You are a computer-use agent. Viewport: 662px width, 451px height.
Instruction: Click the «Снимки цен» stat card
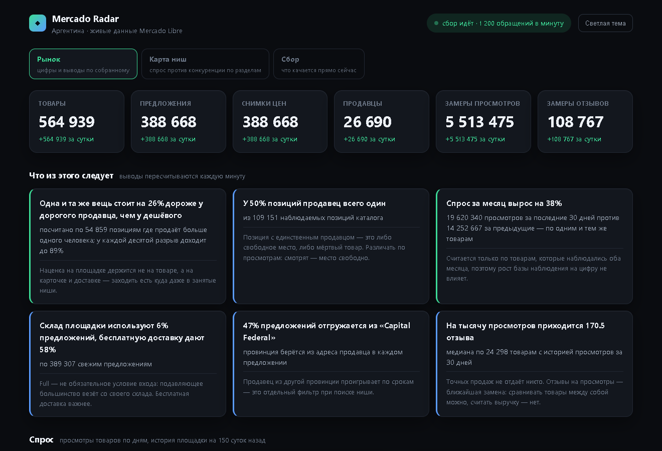click(280, 121)
